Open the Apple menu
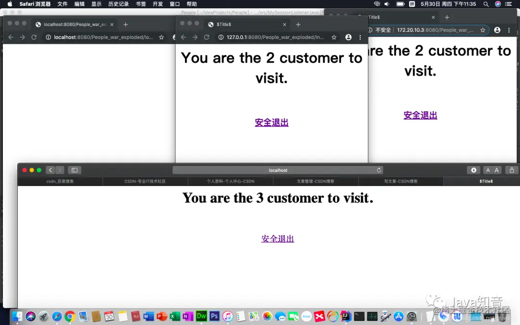The width and height of the screenshot is (520, 325). click(x=10, y=4)
